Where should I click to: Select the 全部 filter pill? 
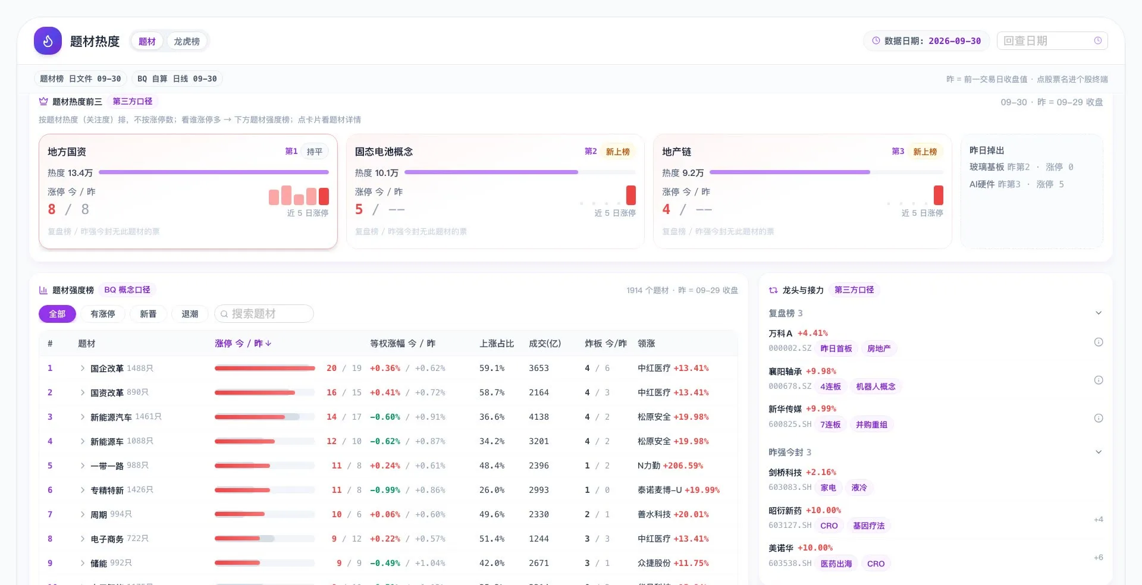[x=57, y=314]
